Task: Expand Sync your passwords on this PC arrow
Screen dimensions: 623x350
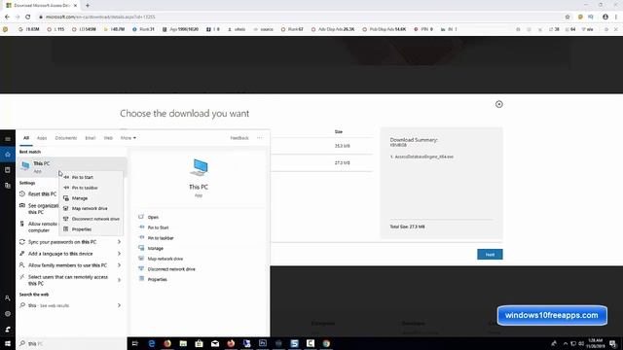Action: click(x=119, y=242)
